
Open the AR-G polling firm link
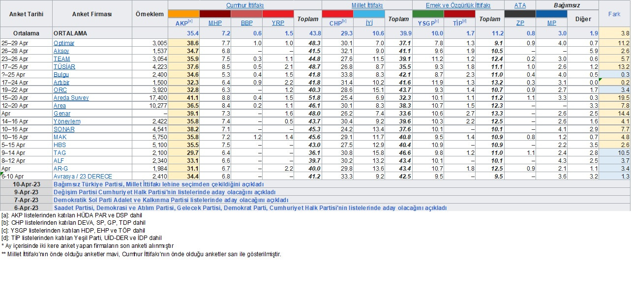61,169
